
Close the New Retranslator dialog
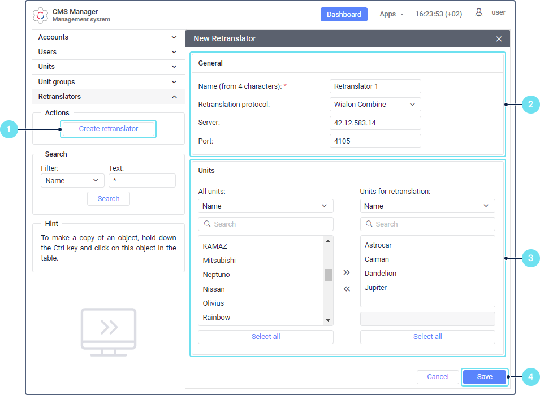498,39
